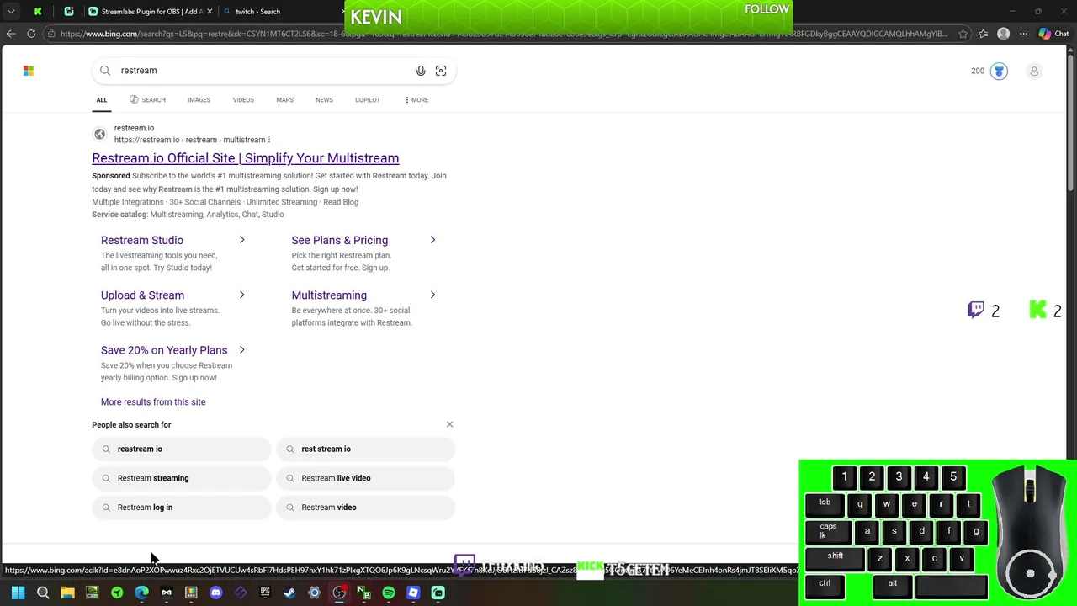
Task: Open File Explorer from taskbar
Action: [x=67, y=593]
